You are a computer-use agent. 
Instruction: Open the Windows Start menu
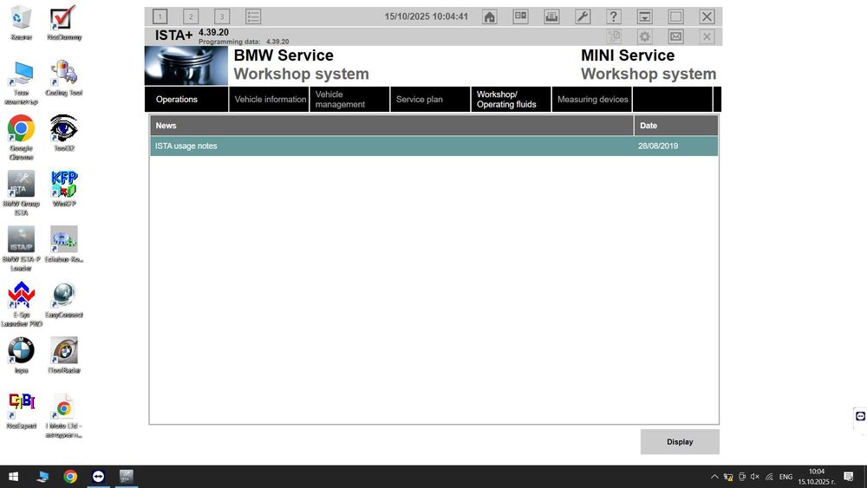[13, 477]
